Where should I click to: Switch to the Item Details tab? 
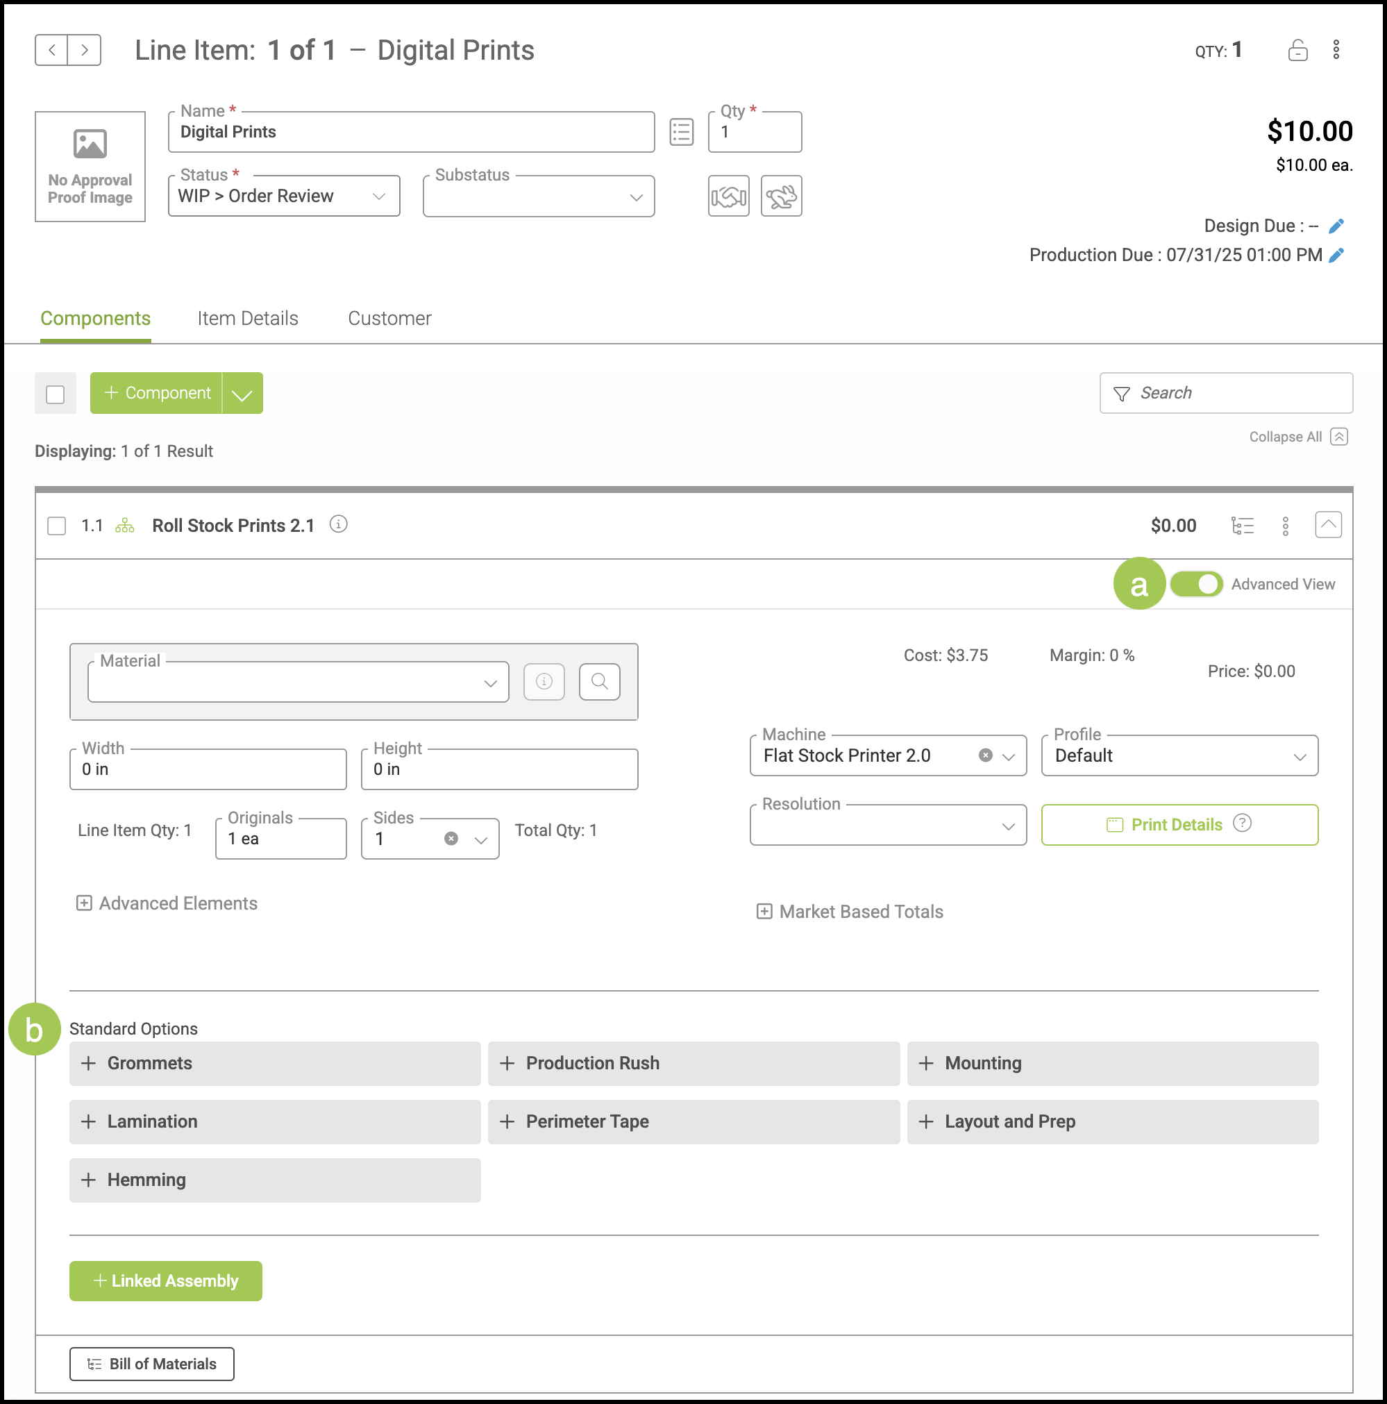click(248, 318)
